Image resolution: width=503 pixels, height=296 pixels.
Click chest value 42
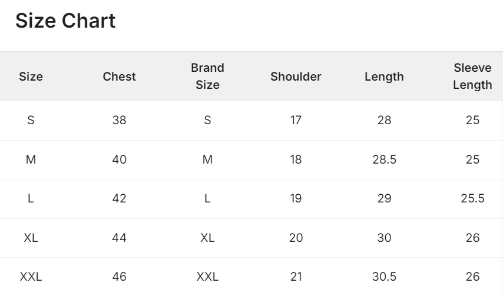pyautogui.click(x=120, y=199)
